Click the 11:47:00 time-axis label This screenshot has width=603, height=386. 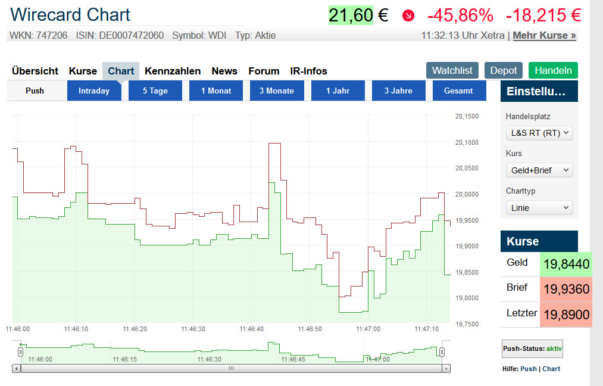[x=368, y=329]
